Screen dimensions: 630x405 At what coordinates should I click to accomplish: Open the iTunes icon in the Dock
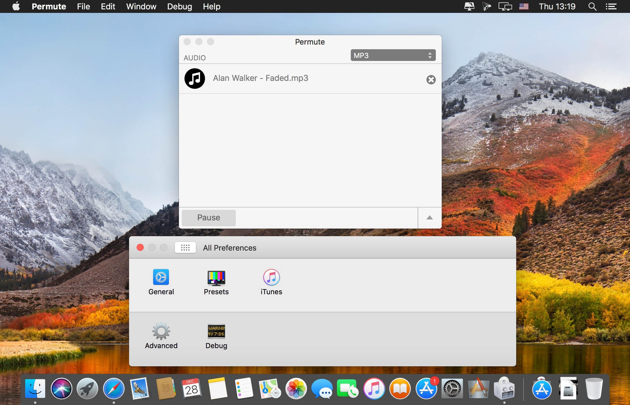[374, 389]
